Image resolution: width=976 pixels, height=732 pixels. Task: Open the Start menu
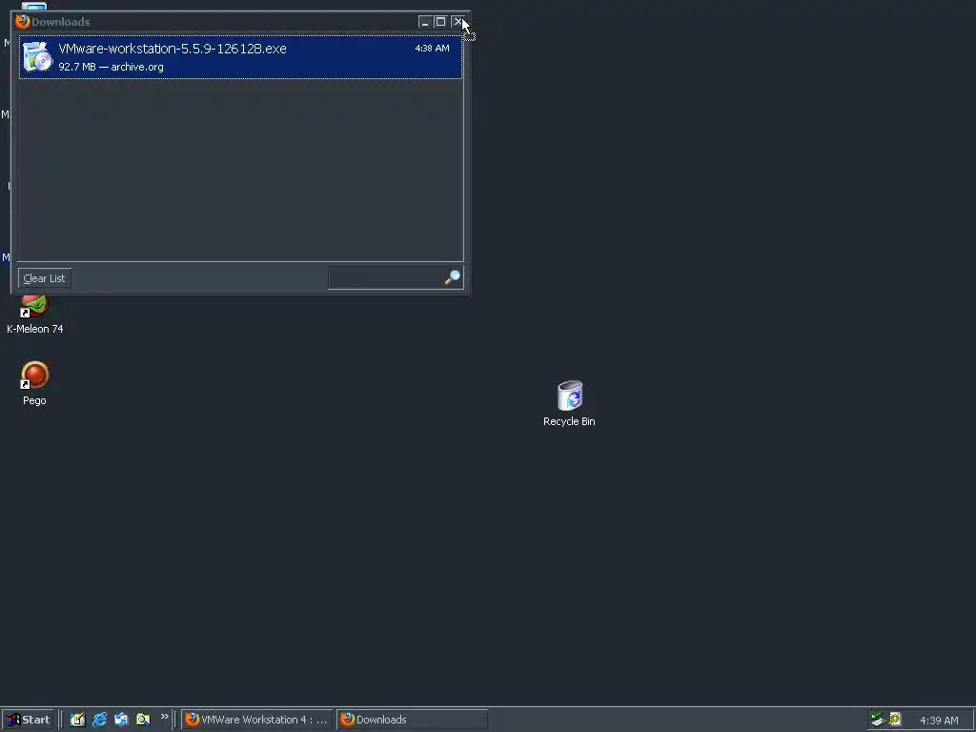click(x=28, y=720)
